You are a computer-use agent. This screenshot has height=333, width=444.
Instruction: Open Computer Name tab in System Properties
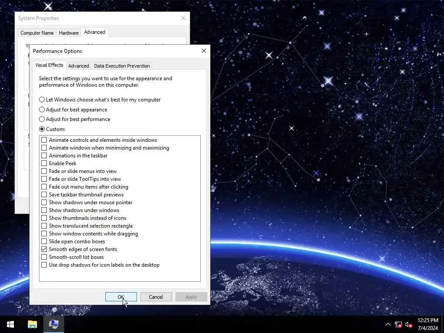click(x=37, y=33)
